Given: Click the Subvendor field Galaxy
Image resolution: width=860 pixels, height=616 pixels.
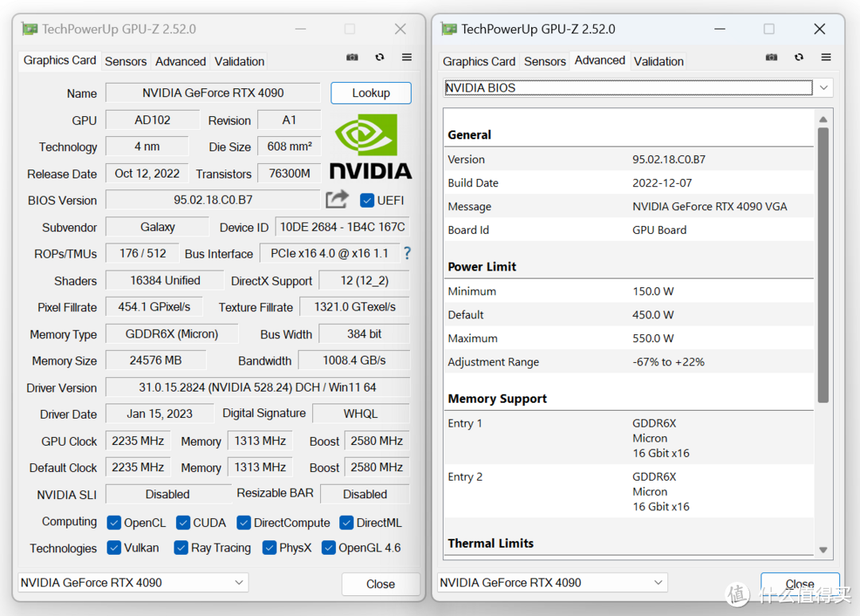Looking at the screenshot, I should click(158, 227).
